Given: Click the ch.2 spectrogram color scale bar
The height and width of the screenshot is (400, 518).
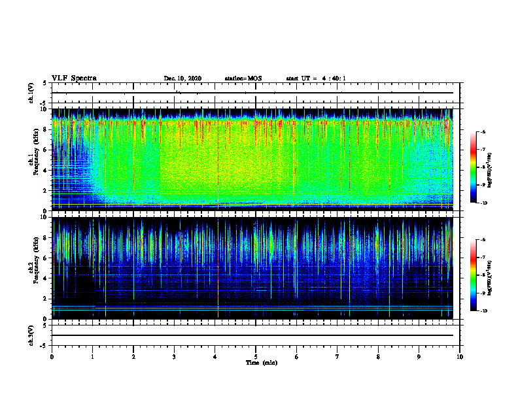Looking at the screenshot, I should pos(473,275).
